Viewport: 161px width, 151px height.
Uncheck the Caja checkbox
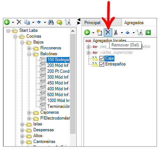click(102, 58)
